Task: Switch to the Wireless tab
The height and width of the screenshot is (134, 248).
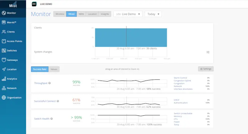Action: pos(60,14)
